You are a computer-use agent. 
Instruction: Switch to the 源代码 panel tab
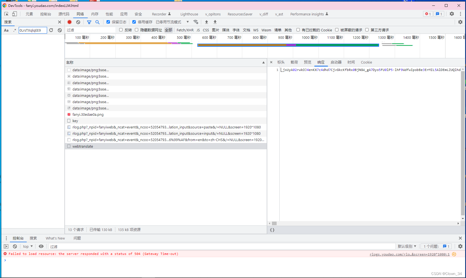pos(64,14)
